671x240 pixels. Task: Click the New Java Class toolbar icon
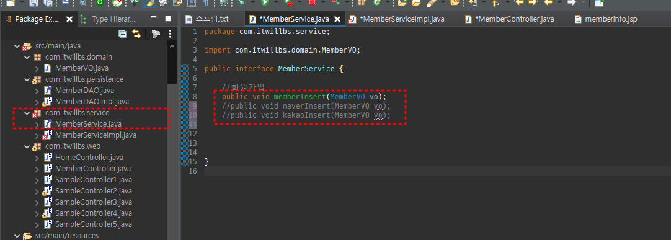[377, 3]
